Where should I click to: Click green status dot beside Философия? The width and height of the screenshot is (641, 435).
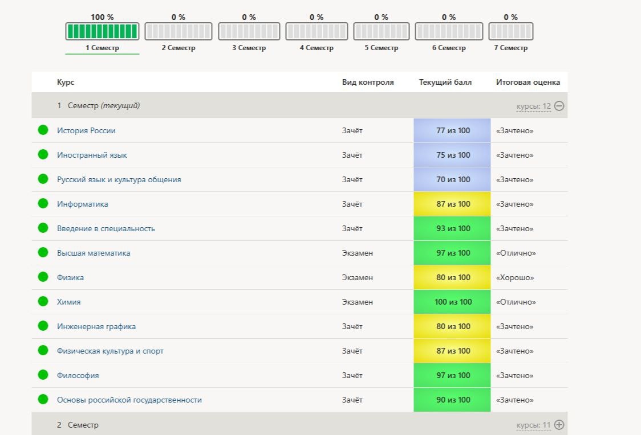pos(43,375)
